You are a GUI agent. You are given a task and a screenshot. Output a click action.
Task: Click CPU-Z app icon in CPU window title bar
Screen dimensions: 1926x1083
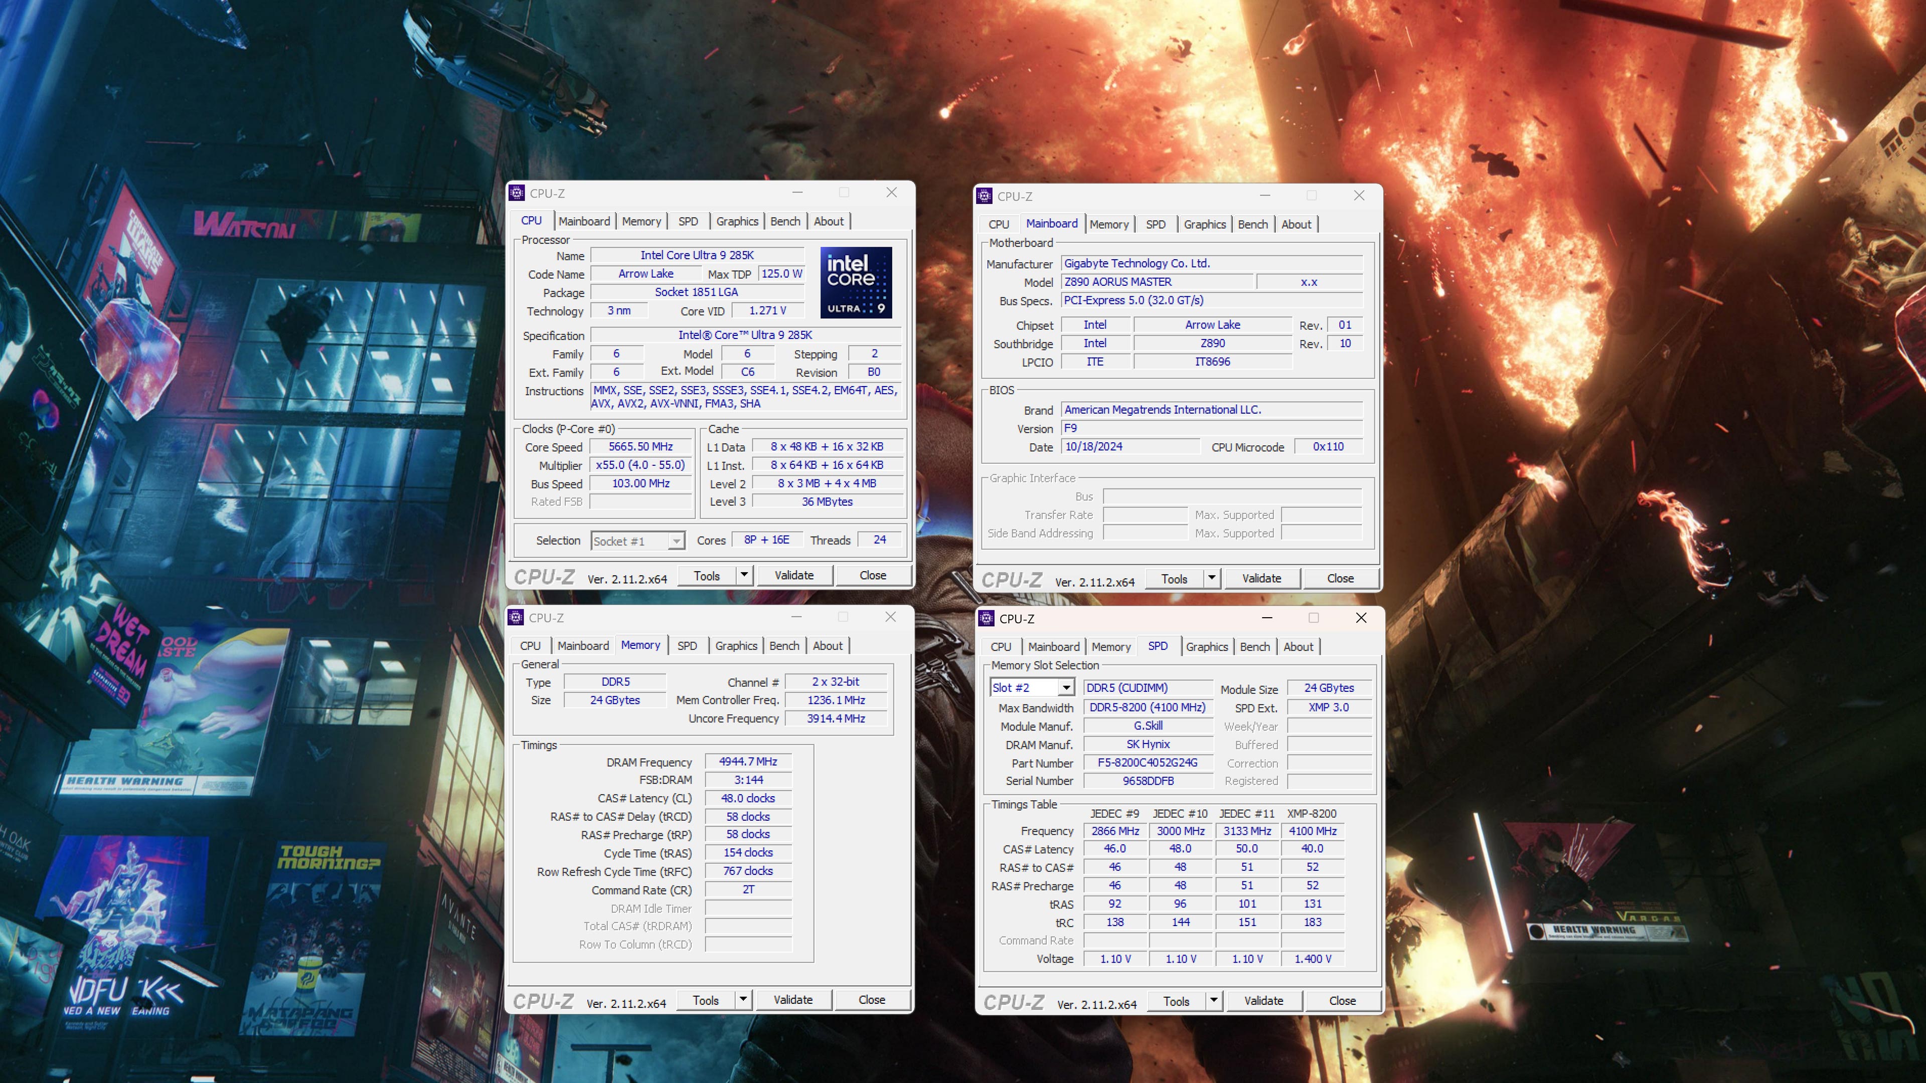click(517, 194)
